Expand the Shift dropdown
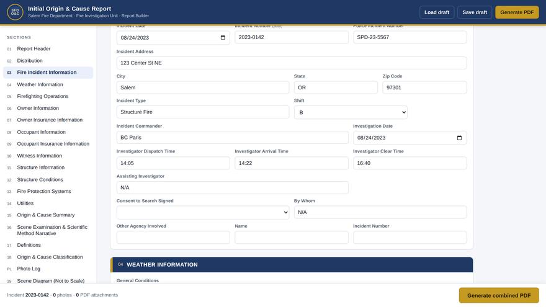Image resolution: width=546 pixels, height=307 pixels. (351, 112)
